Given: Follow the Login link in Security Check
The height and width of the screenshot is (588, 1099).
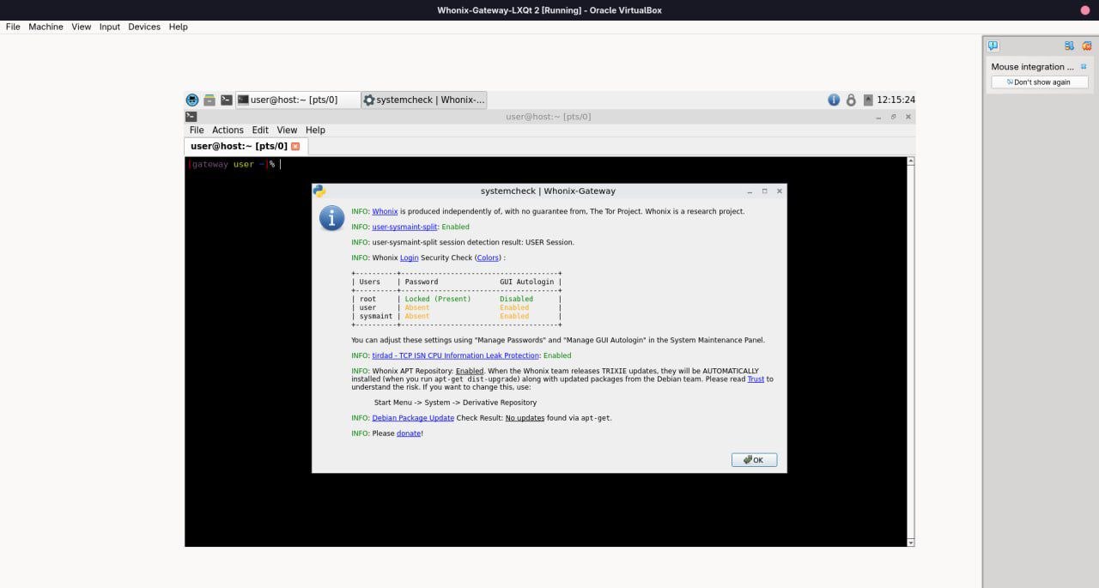Looking at the screenshot, I should [x=410, y=258].
